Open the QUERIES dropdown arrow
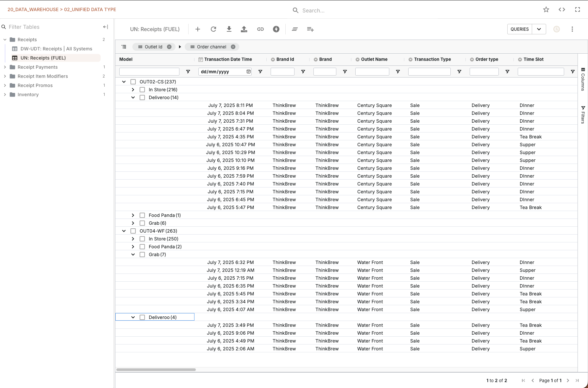 coord(539,29)
